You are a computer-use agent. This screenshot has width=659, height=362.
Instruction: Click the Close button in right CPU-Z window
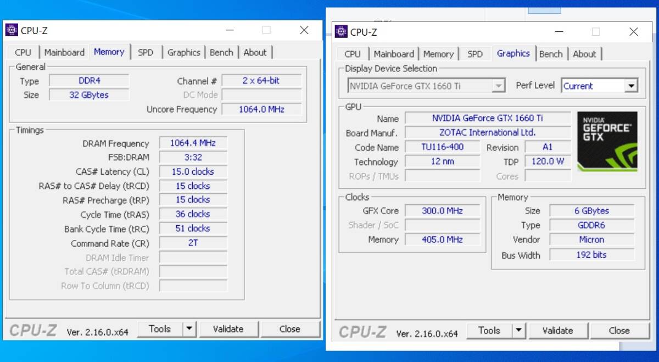click(619, 331)
